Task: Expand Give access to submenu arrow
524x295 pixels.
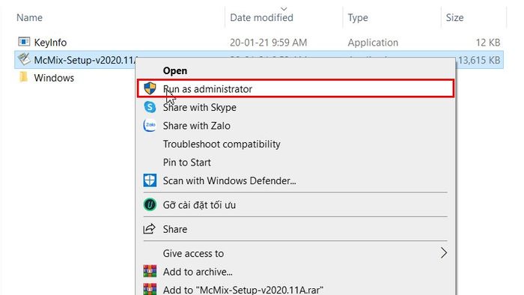Action: tap(443, 253)
